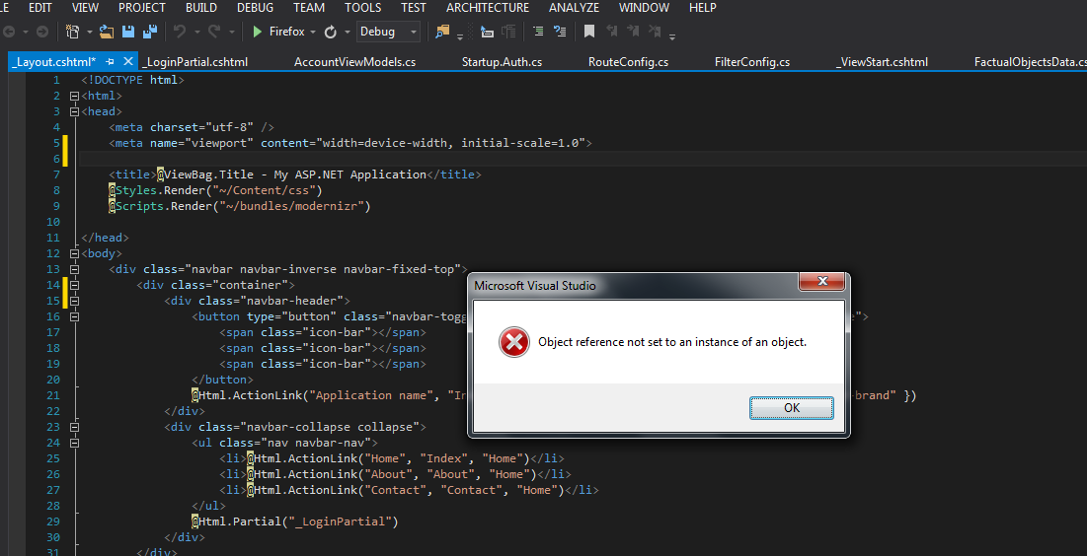Click the empty line 6 in the editor

(582, 159)
